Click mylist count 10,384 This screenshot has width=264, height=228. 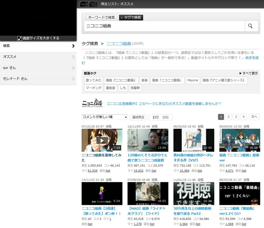[x=184, y=171]
